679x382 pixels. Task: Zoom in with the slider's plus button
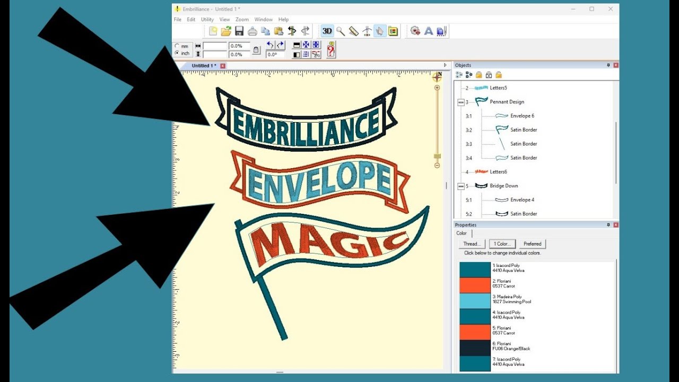437,88
